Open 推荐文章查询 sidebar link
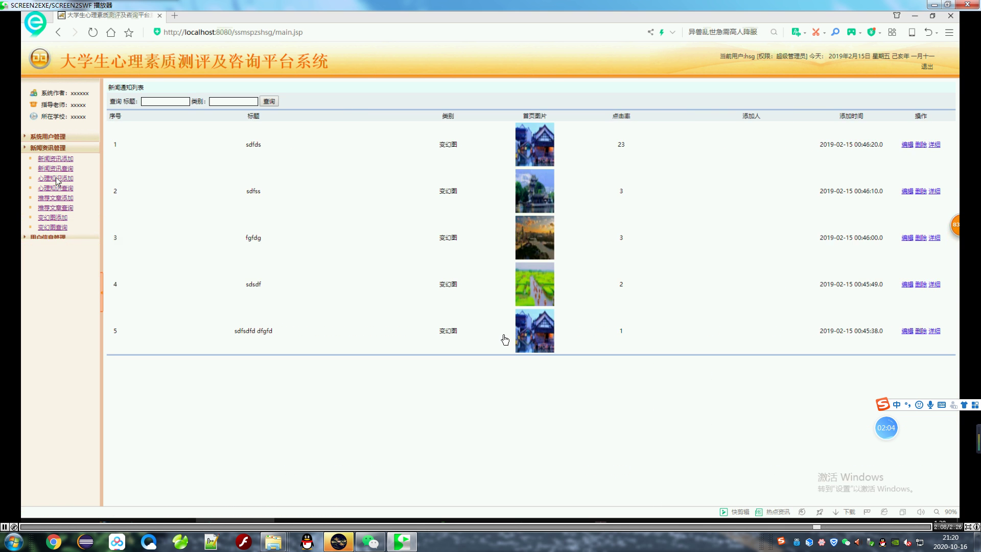Image resolution: width=981 pixels, height=552 pixels. click(x=55, y=208)
